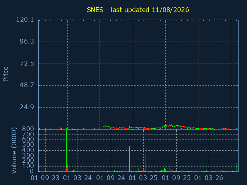Click the vertical Price axis title
The image size is (247, 185).
click(x=5, y=74)
